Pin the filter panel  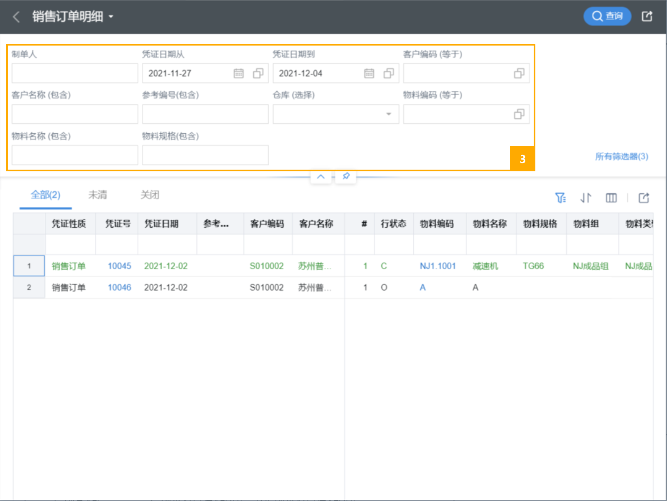(346, 176)
